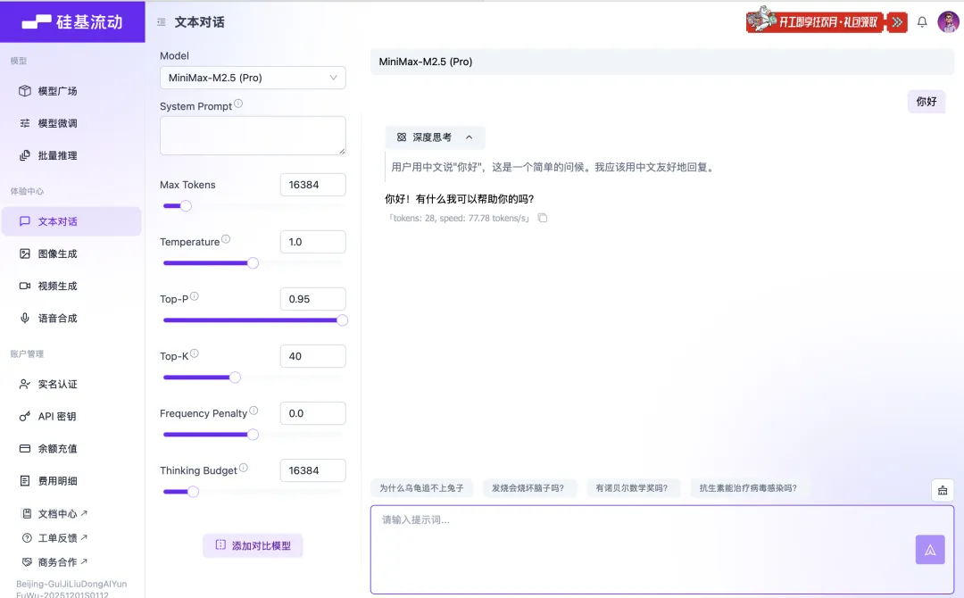Expand the promo banner's double arrow
The image size is (964, 598).
[898, 22]
